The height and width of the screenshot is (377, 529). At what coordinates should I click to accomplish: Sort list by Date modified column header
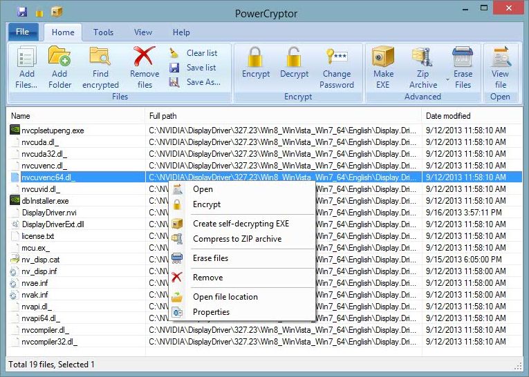coord(448,116)
